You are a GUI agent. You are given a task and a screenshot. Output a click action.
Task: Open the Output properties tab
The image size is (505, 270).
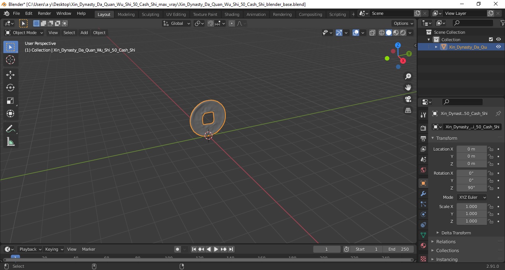[x=423, y=138]
